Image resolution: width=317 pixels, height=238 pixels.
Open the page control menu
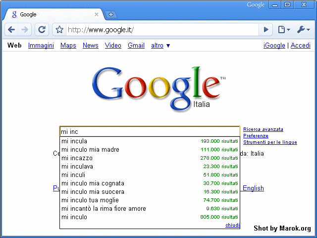[284, 30]
